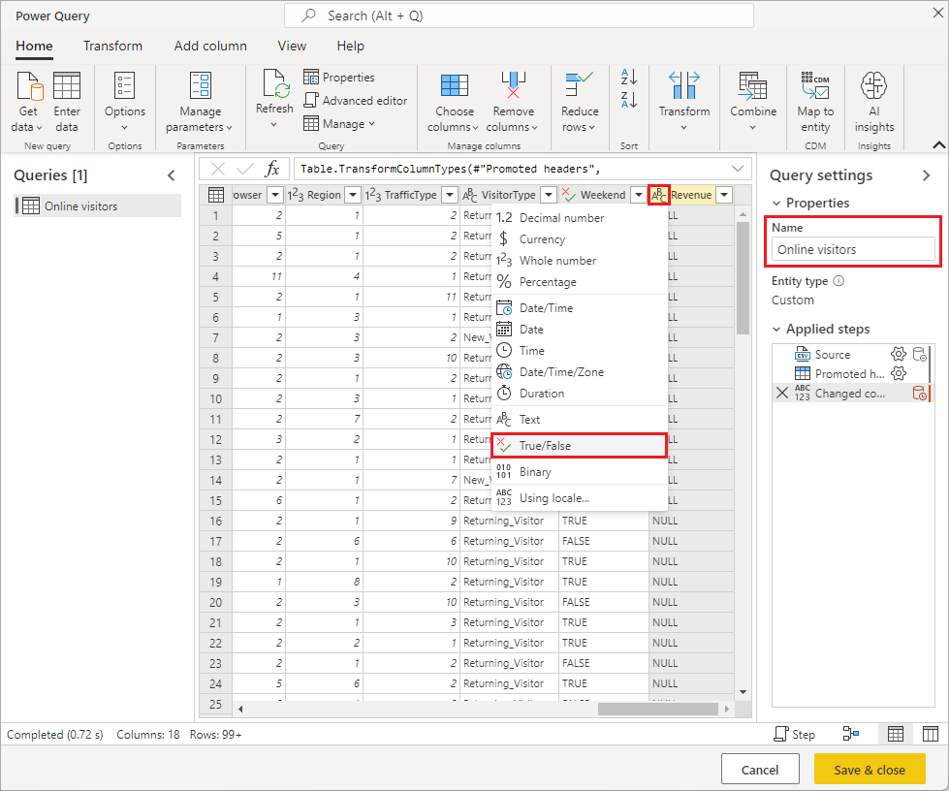Open the VisitorType column filter dropdown
Screen dimensions: 949x791
[x=549, y=195]
